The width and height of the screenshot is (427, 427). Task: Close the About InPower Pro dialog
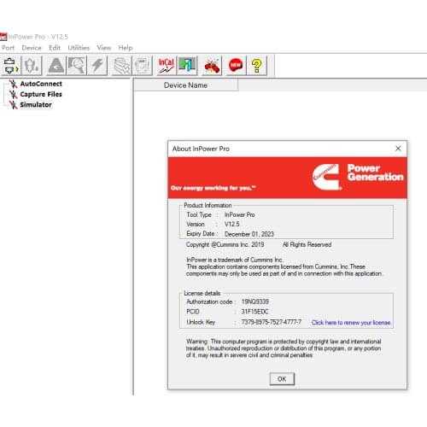pos(398,149)
